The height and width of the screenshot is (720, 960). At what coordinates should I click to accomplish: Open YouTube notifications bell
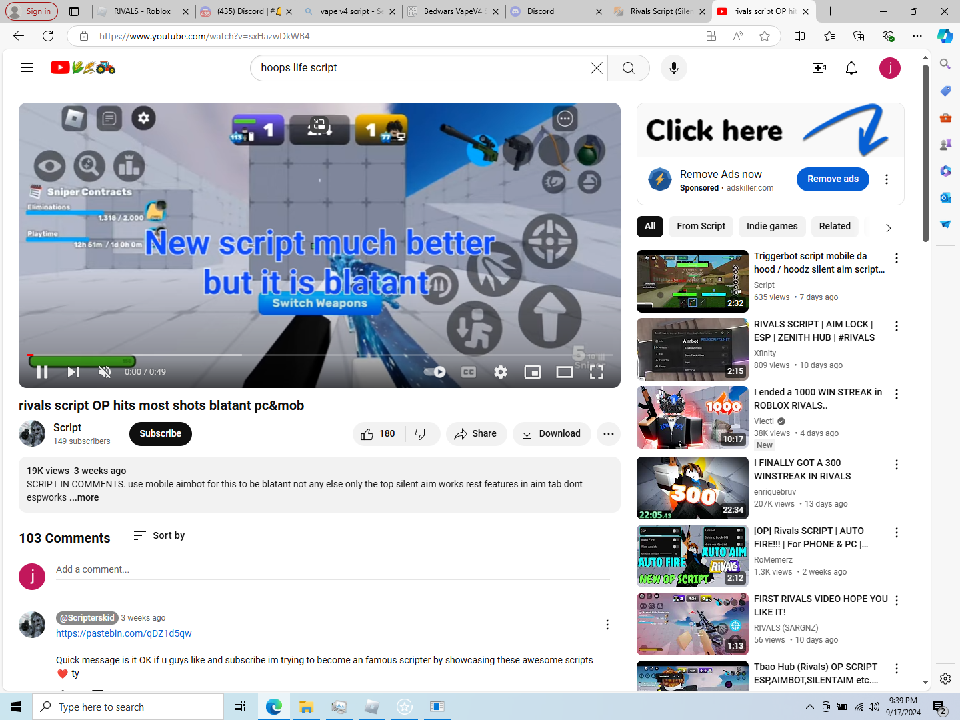(x=851, y=68)
